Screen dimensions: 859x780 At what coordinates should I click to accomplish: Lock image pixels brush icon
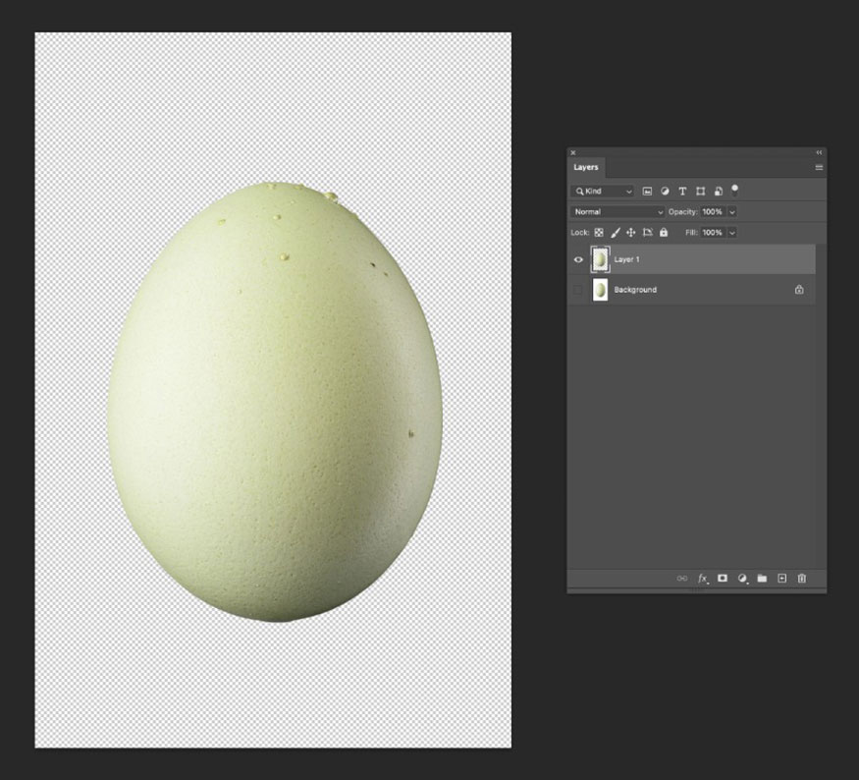pyautogui.click(x=616, y=233)
